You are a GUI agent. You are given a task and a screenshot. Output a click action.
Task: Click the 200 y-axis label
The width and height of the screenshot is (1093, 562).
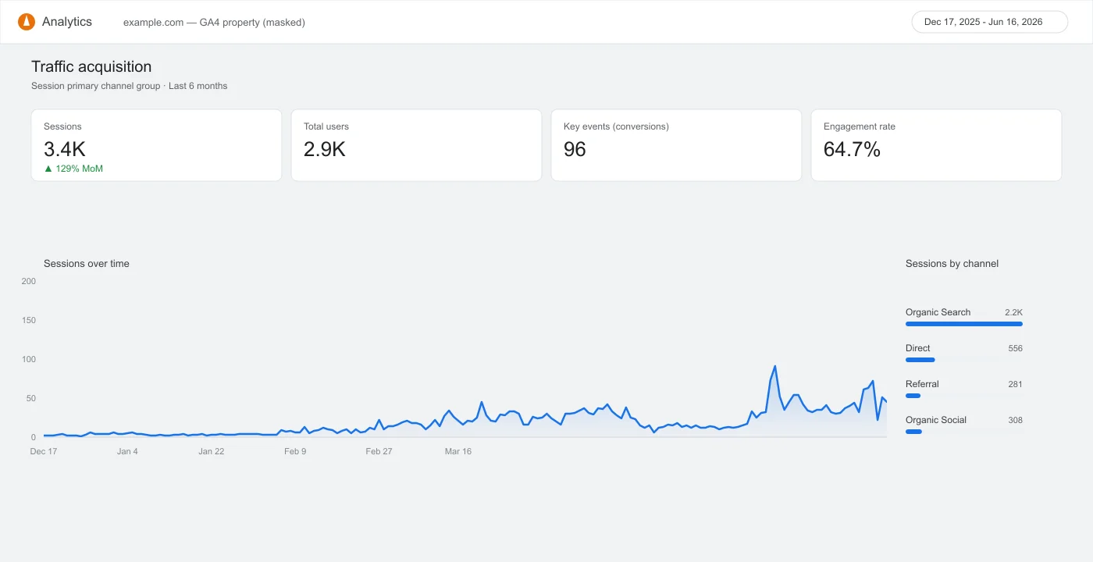tap(29, 281)
